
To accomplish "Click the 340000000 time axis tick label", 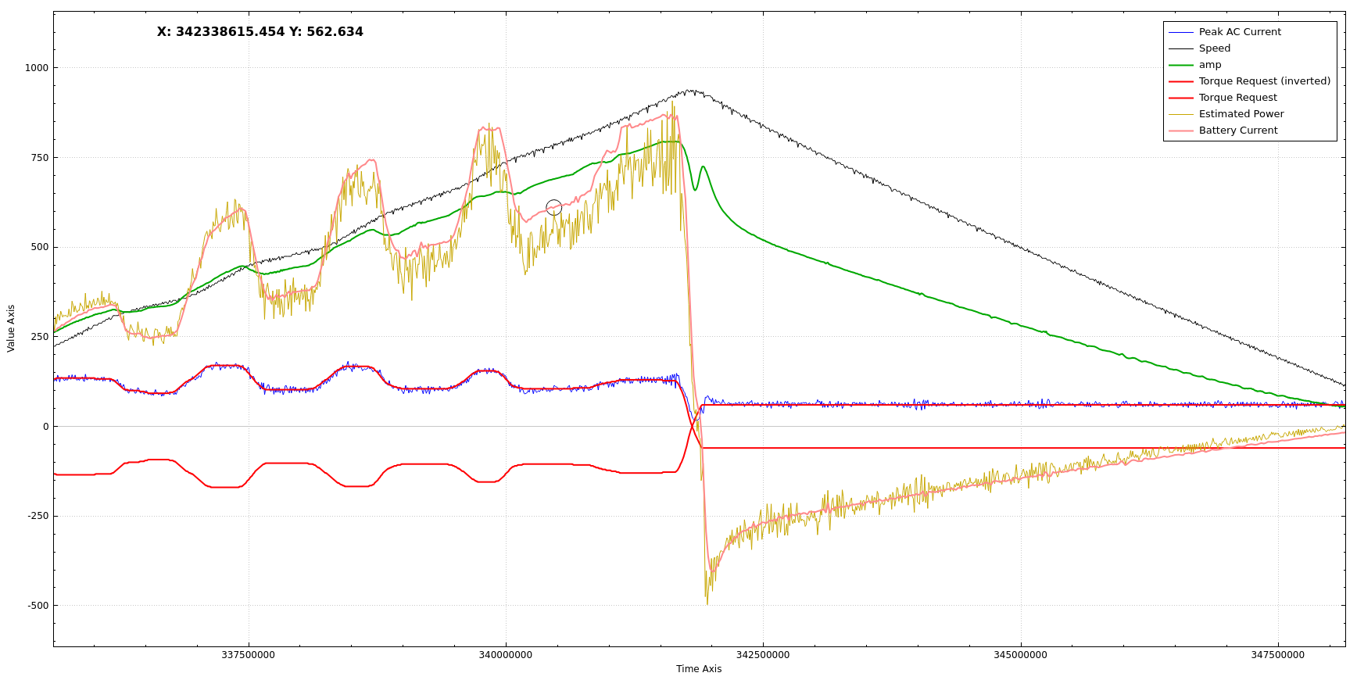I will pos(506,655).
